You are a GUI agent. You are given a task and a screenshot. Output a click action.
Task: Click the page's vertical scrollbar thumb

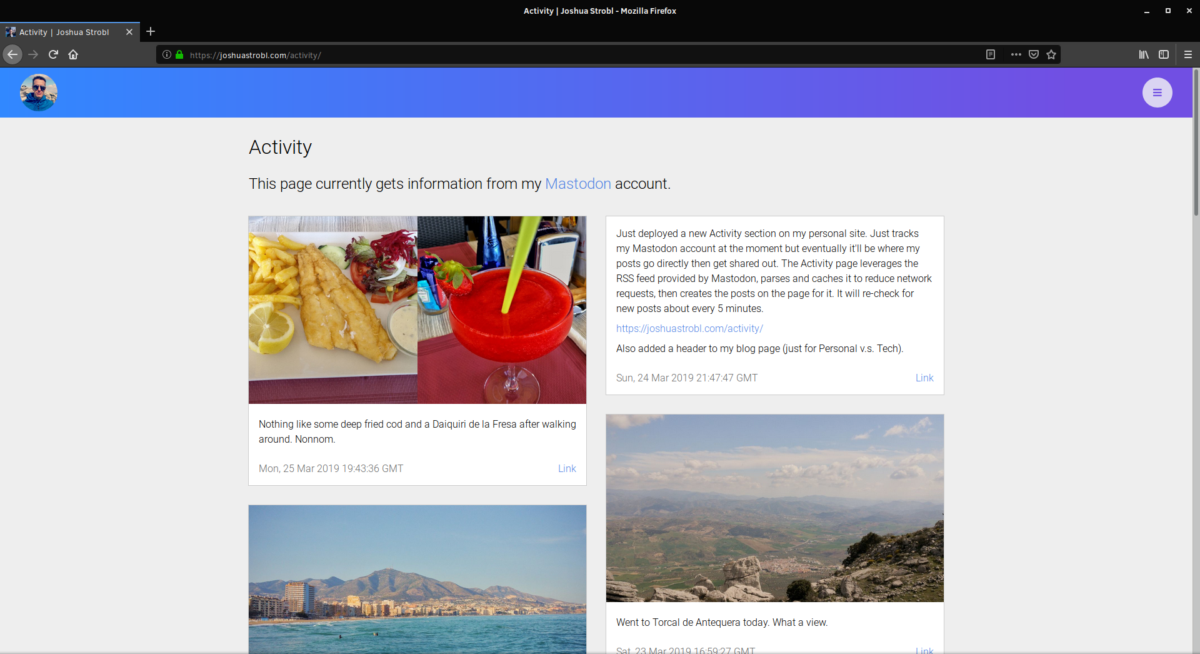1196,143
